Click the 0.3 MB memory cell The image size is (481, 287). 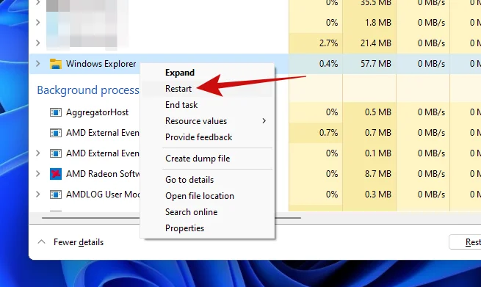click(x=369, y=195)
